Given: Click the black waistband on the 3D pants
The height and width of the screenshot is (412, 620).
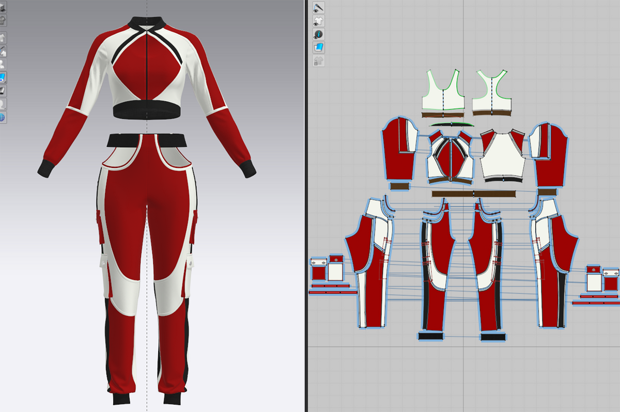Looking at the screenshot, I should pos(147,140).
